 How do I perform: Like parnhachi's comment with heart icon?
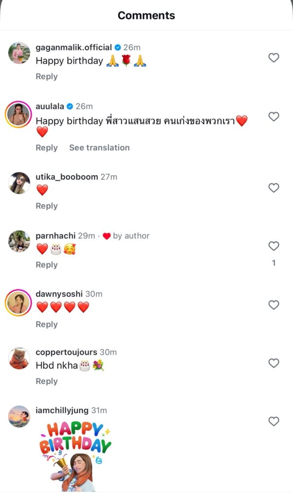pyautogui.click(x=274, y=246)
